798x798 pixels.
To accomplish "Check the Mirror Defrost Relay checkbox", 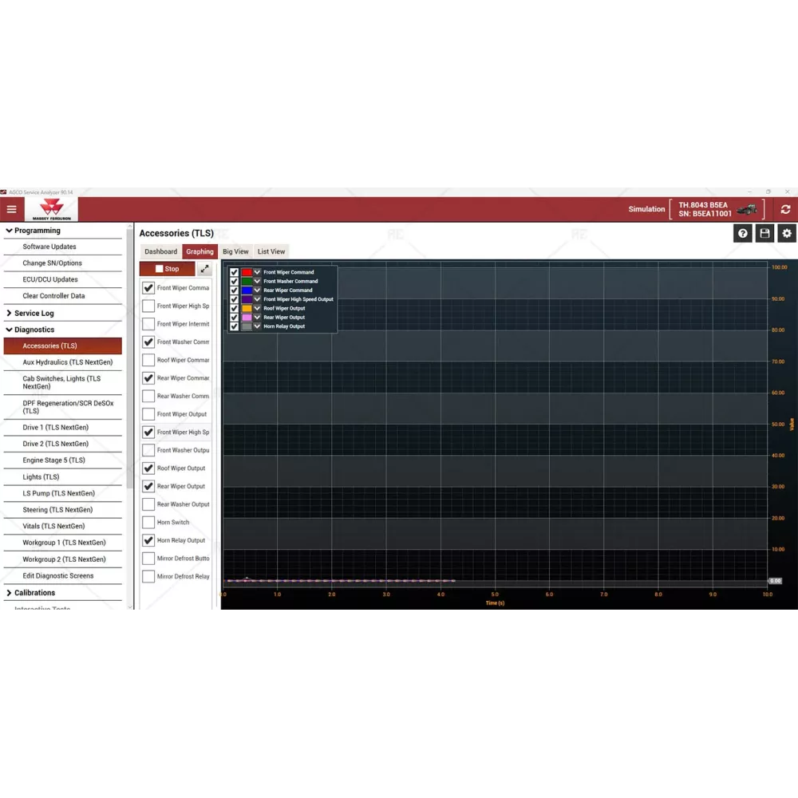I will click(x=148, y=576).
